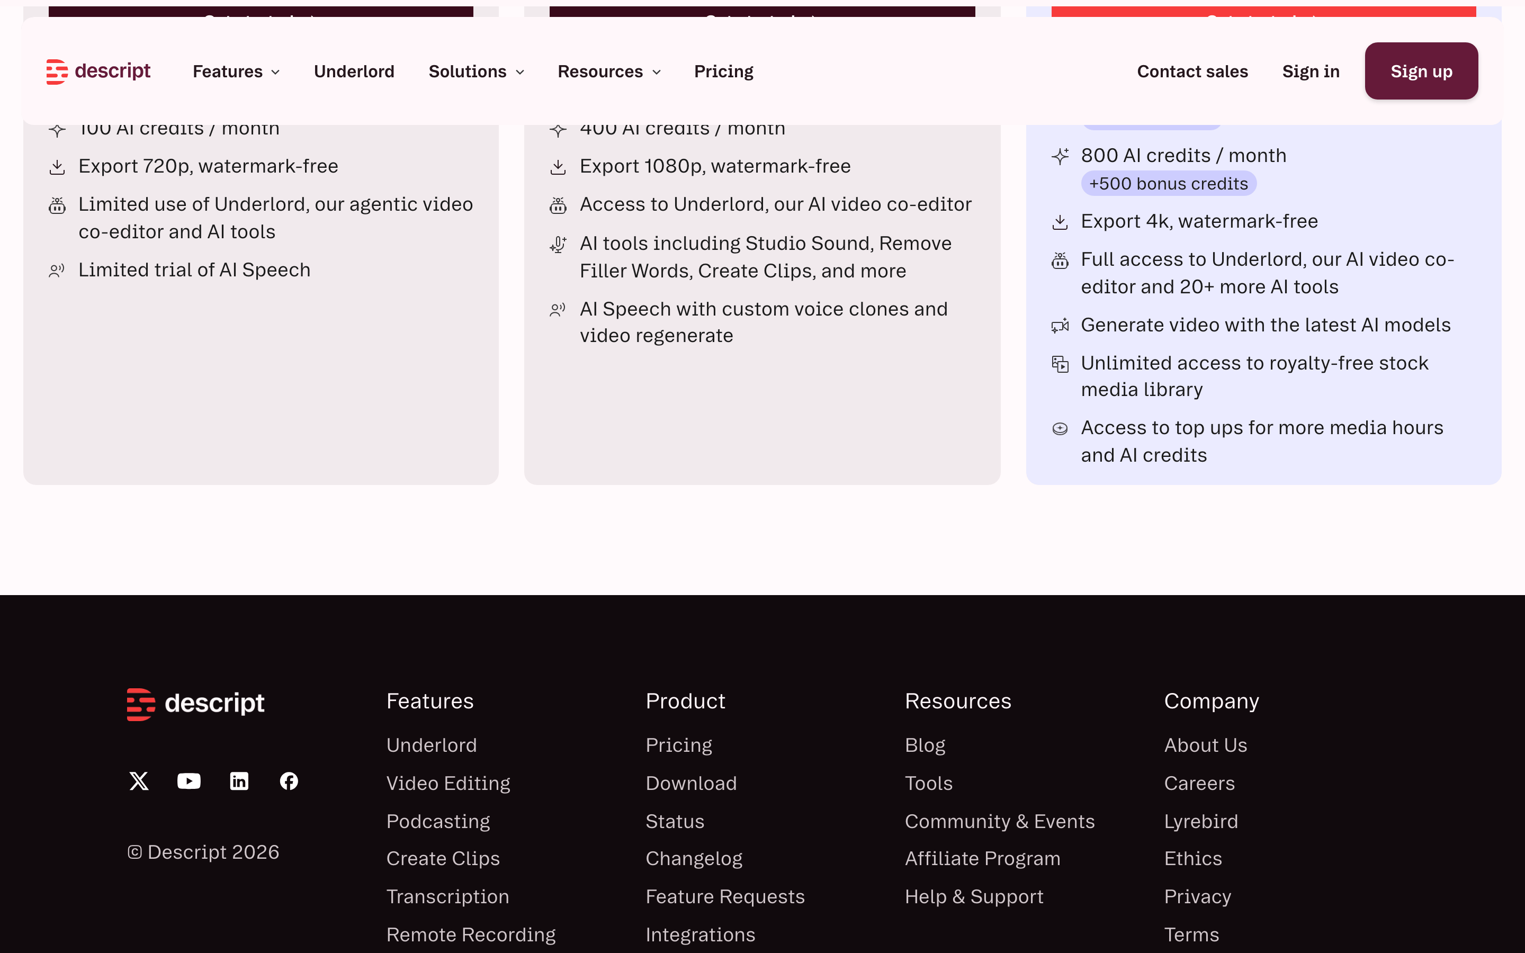Click the speech icon beside AI Speech with custom voice clones

(558, 310)
